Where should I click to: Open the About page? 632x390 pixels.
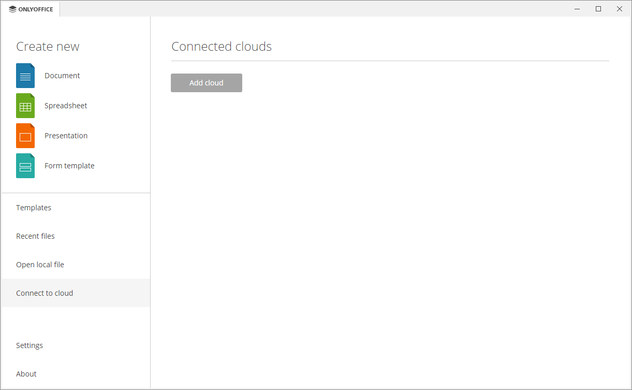point(26,373)
